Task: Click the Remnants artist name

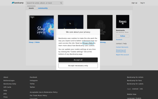Action: pos(120,30)
